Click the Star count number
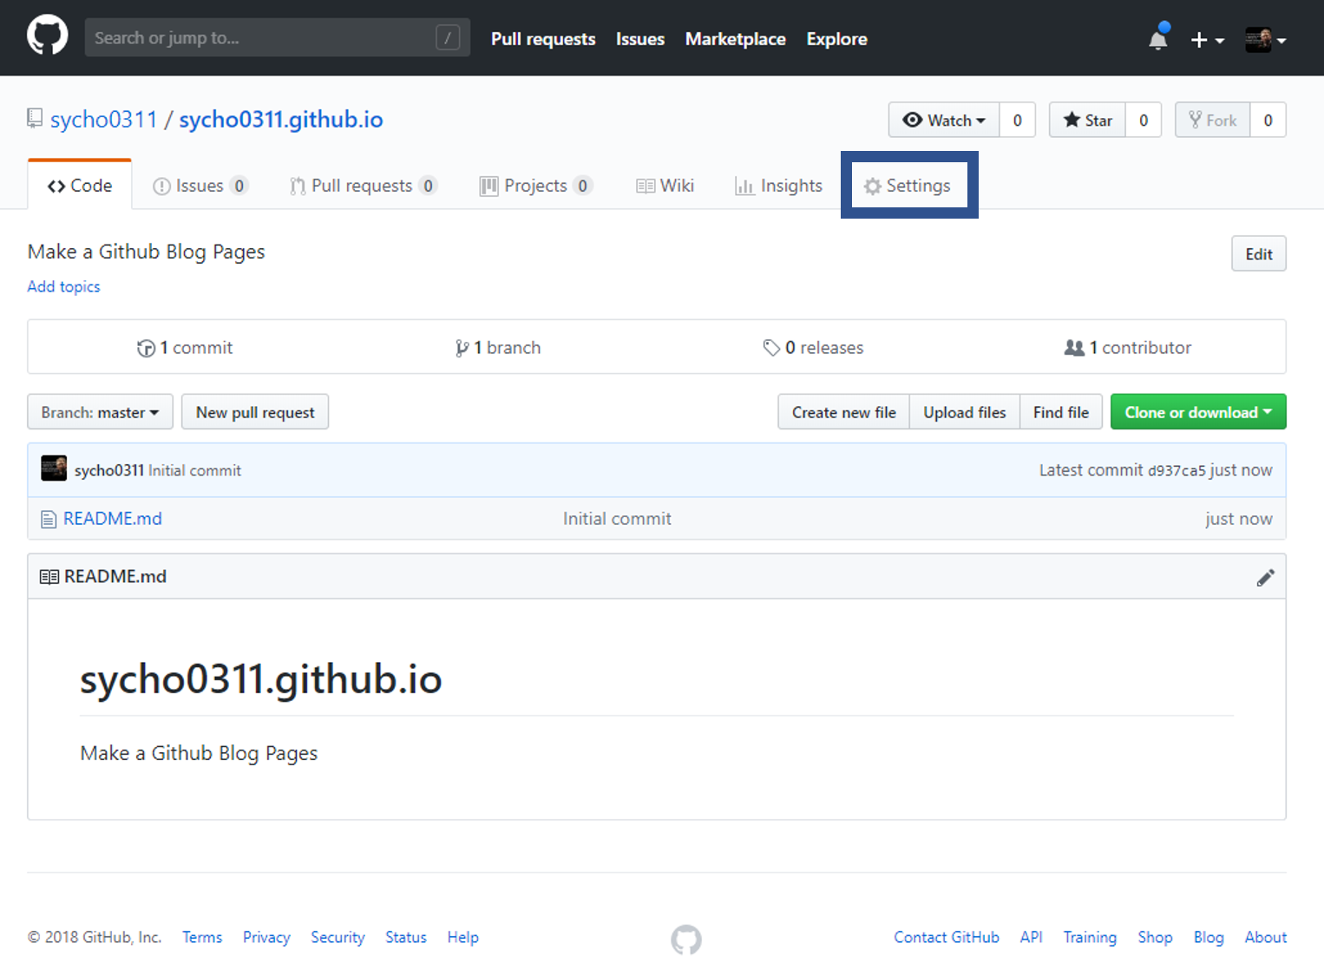Image resolution: width=1324 pixels, height=976 pixels. click(x=1144, y=120)
